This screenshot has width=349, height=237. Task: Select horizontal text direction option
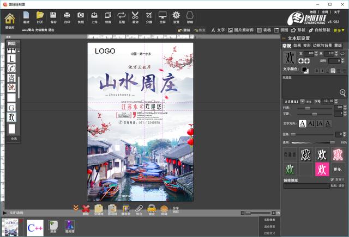(302, 123)
